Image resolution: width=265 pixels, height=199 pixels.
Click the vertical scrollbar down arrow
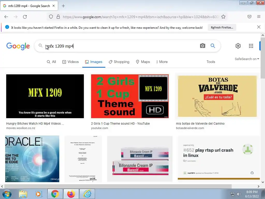(x=263, y=182)
